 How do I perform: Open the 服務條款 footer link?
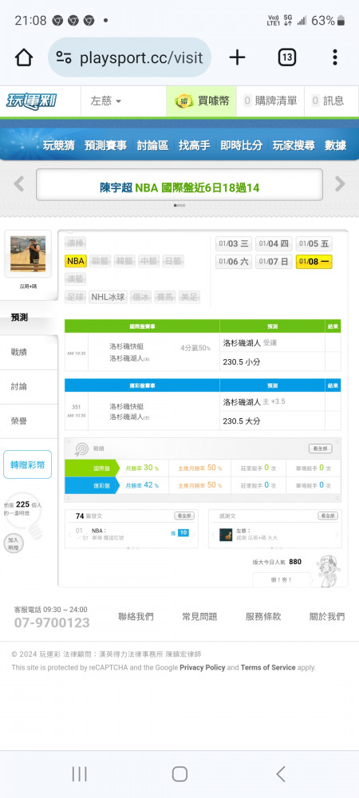pyautogui.click(x=263, y=617)
